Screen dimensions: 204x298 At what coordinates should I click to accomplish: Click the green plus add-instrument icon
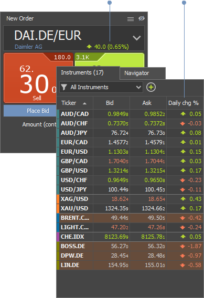[x=151, y=87]
